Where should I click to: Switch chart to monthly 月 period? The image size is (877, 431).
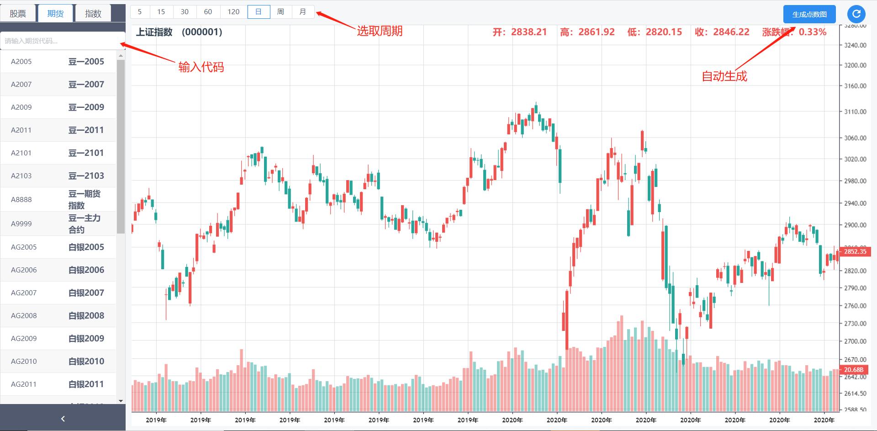pos(302,12)
